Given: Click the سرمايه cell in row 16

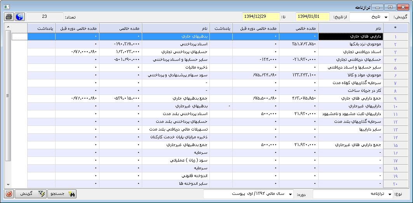Looking at the screenshot, I should (x=176, y=153).
